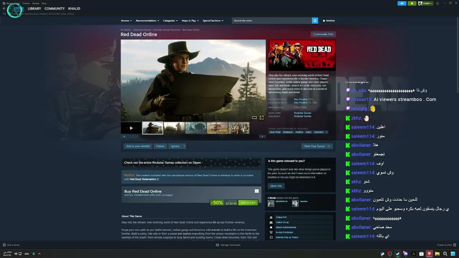Switch to the COMMUNITY tab
Image resolution: width=459 pixels, height=258 pixels.
tap(55, 9)
